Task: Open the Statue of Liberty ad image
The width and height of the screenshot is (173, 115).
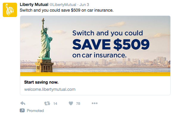Action: [95, 46]
